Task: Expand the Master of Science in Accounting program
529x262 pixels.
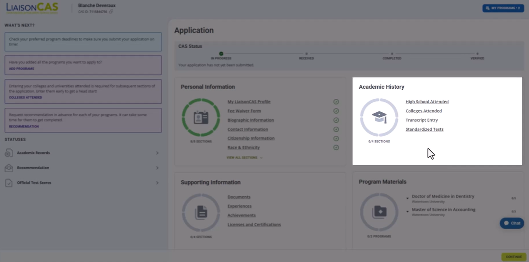Action: 407,211
